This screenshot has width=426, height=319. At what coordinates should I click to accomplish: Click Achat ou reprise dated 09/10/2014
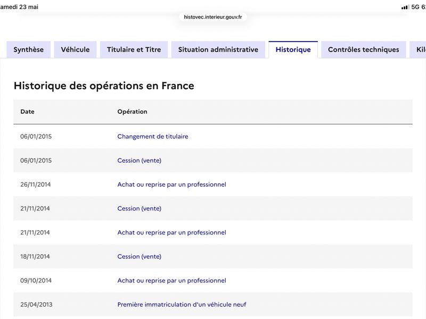[171, 281]
